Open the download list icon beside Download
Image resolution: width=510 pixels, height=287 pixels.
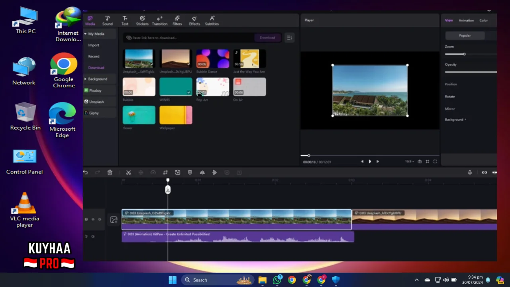pyautogui.click(x=289, y=37)
